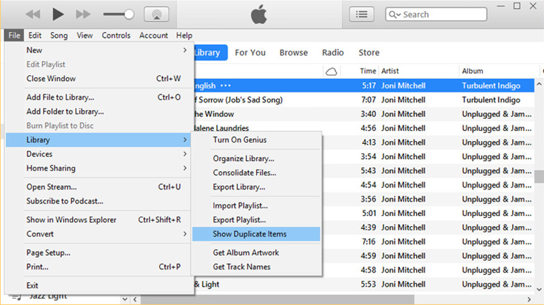Switch to the Store tab

point(369,53)
